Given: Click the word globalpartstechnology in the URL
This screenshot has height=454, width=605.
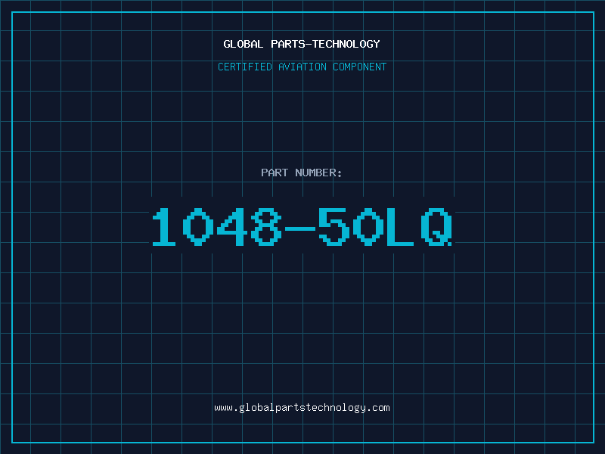Looking at the screenshot, I should [x=302, y=408].
